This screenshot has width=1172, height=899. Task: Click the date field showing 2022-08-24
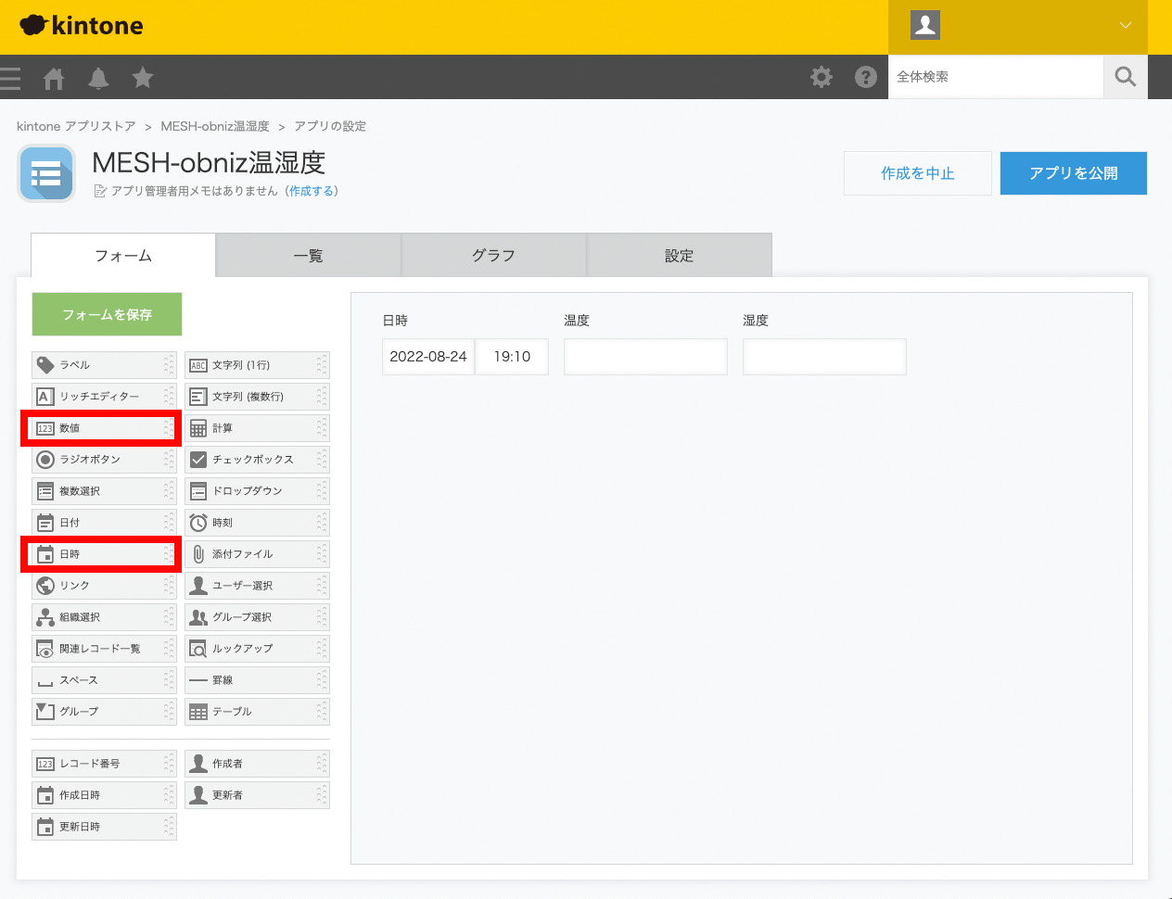click(428, 357)
